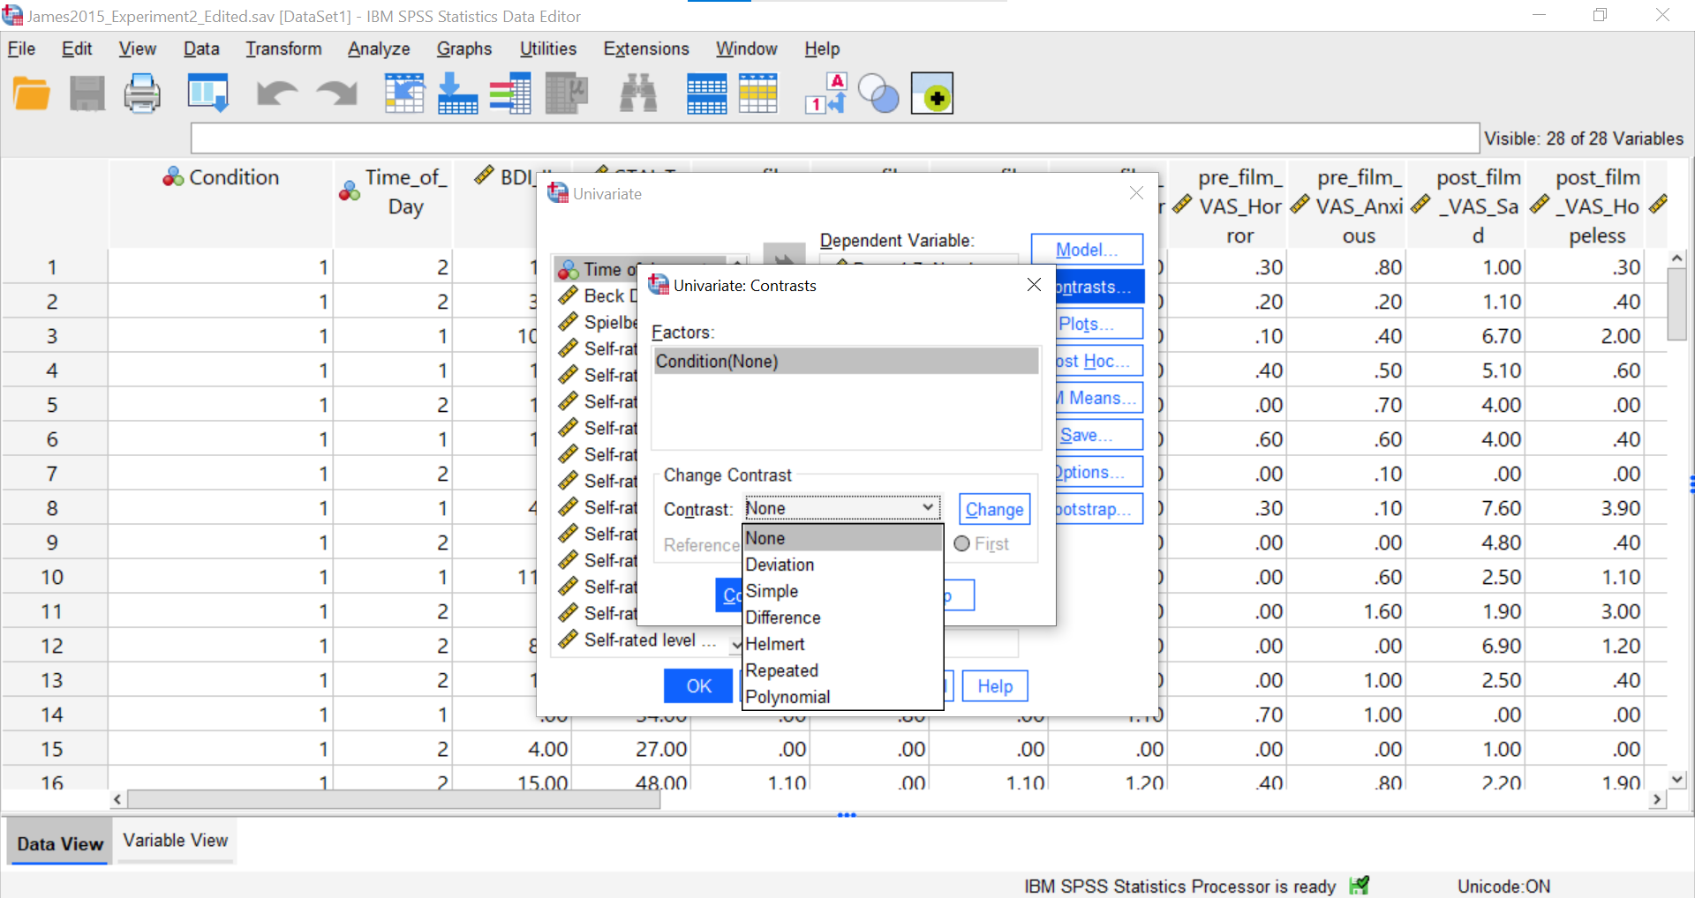Click the cell editor input bar
This screenshot has height=898, width=1695.
(834, 138)
